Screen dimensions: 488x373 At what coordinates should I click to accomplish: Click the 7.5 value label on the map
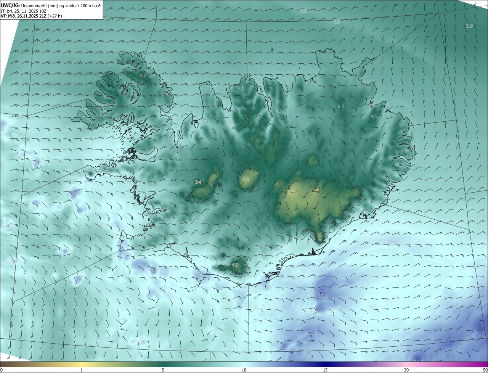[x=303, y=11]
